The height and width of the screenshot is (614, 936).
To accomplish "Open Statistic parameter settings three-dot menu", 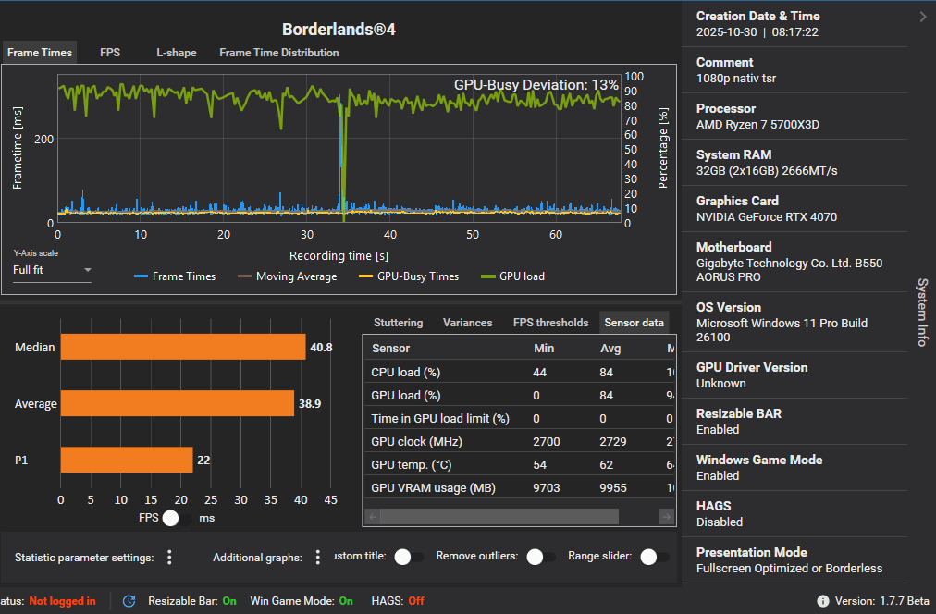I will tap(169, 557).
